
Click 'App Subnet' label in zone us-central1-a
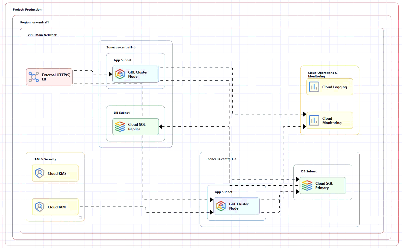224,192
